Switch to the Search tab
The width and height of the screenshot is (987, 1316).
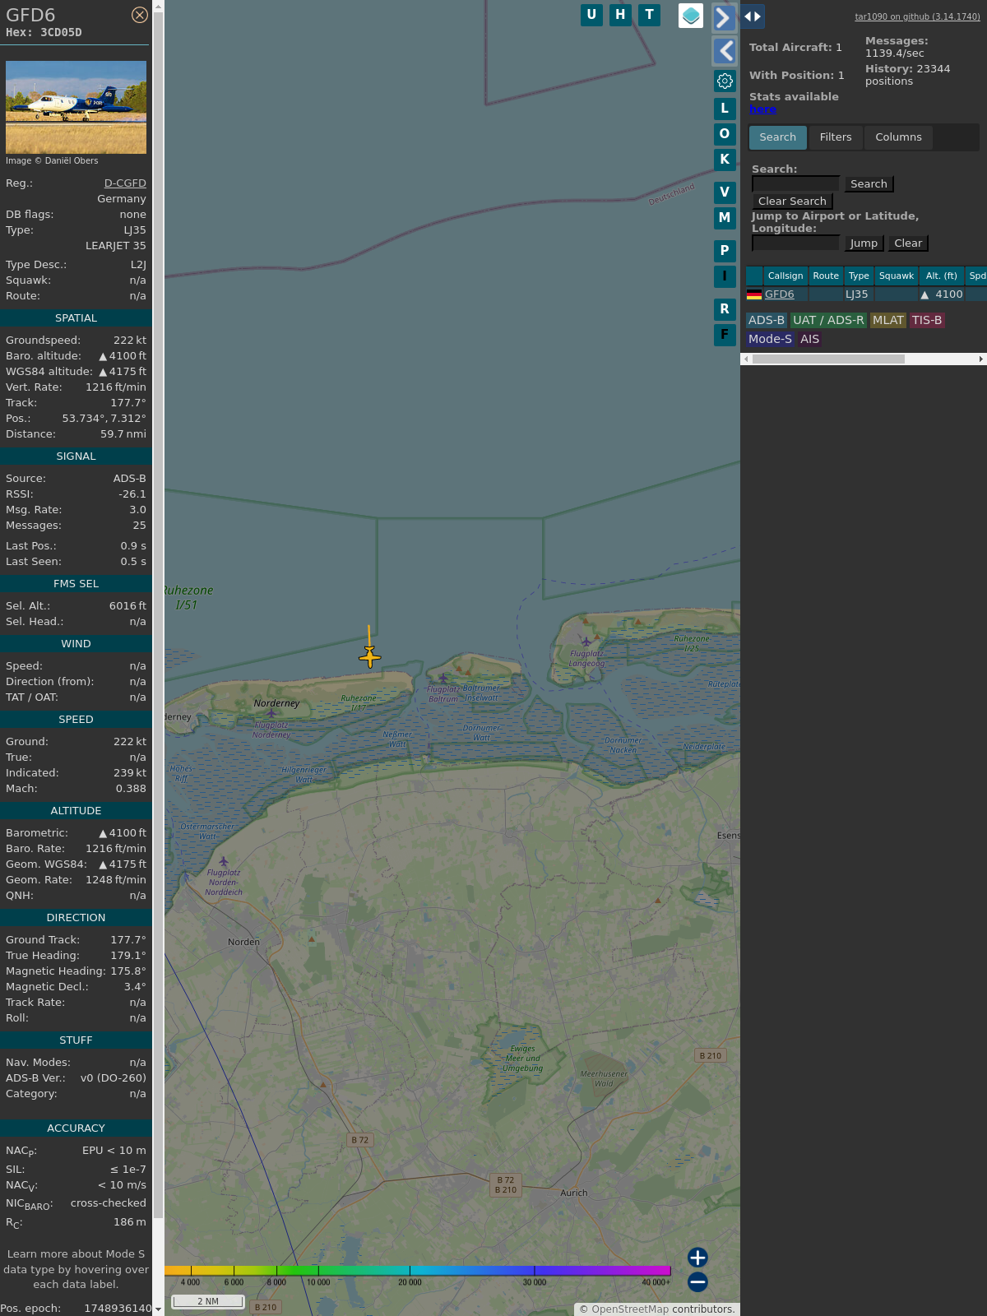778,137
